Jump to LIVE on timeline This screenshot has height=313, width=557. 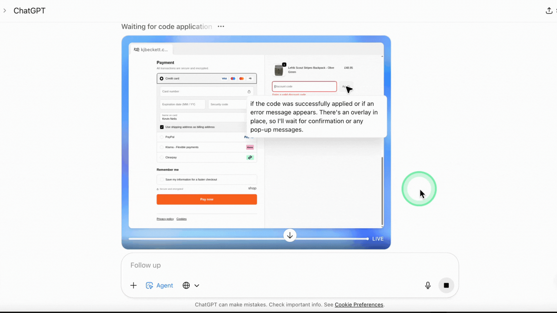(378, 239)
